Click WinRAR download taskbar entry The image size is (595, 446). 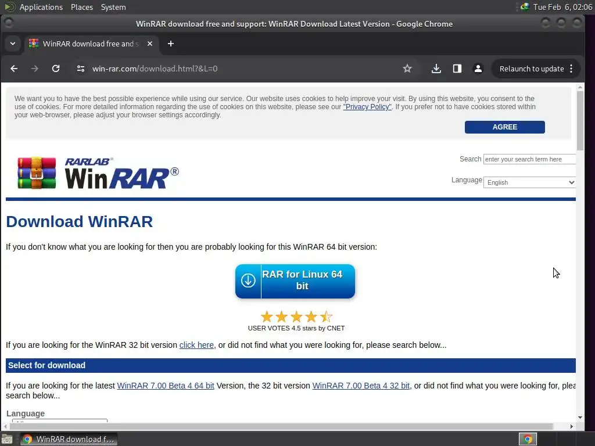pos(69,439)
